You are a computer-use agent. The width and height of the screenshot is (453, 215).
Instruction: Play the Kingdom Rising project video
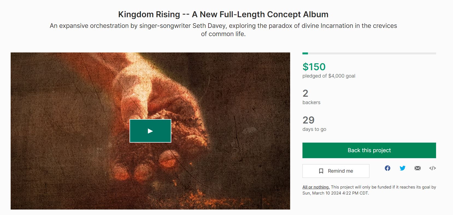pos(150,131)
